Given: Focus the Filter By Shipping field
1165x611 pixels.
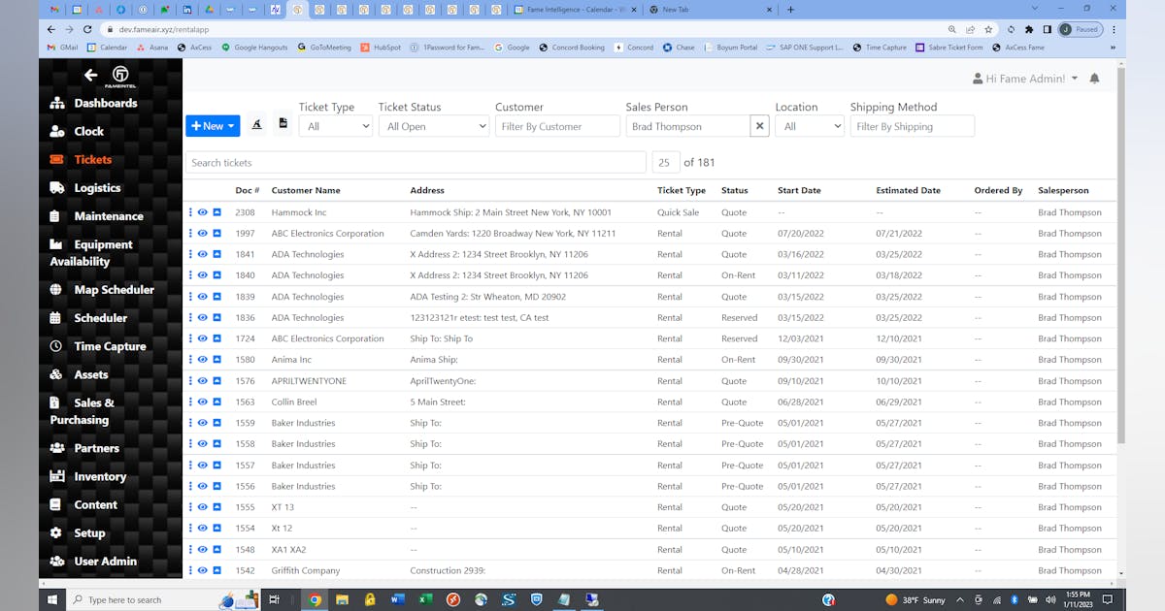Looking at the screenshot, I should (x=913, y=126).
